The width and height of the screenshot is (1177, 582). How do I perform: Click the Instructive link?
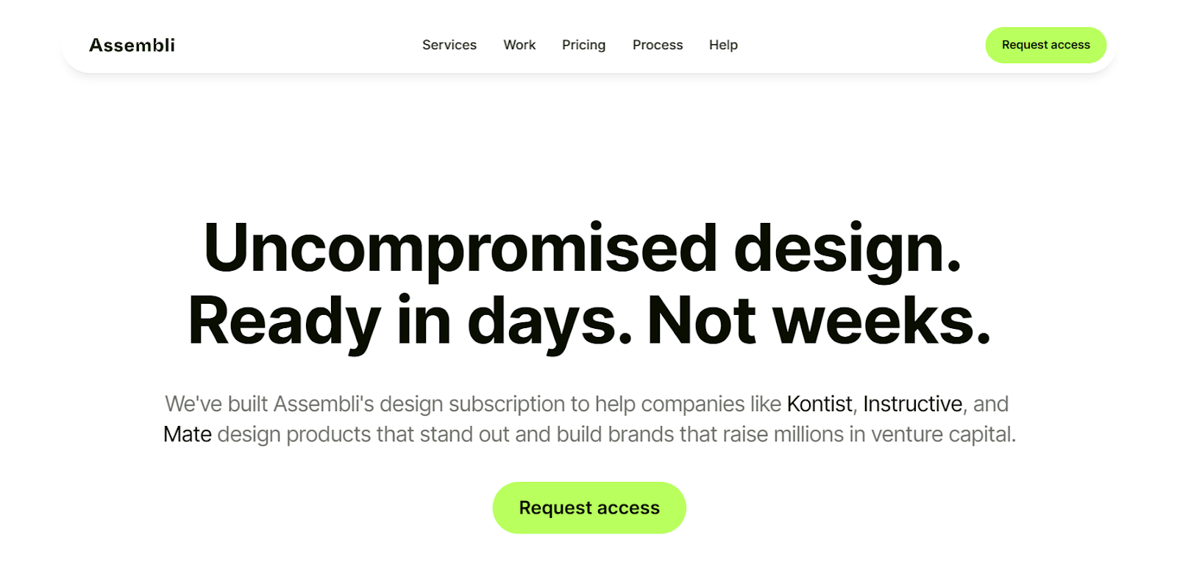click(x=911, y=404)
